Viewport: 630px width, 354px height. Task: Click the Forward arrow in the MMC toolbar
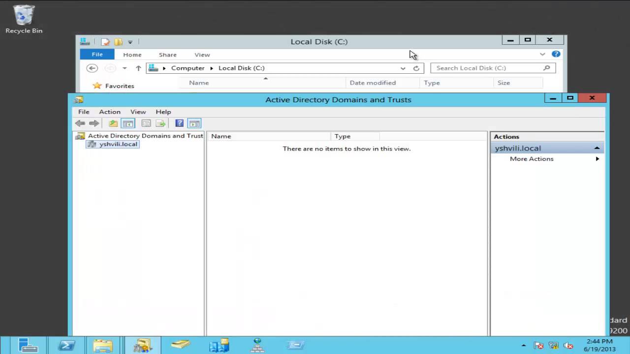click(x=94, y=123)
